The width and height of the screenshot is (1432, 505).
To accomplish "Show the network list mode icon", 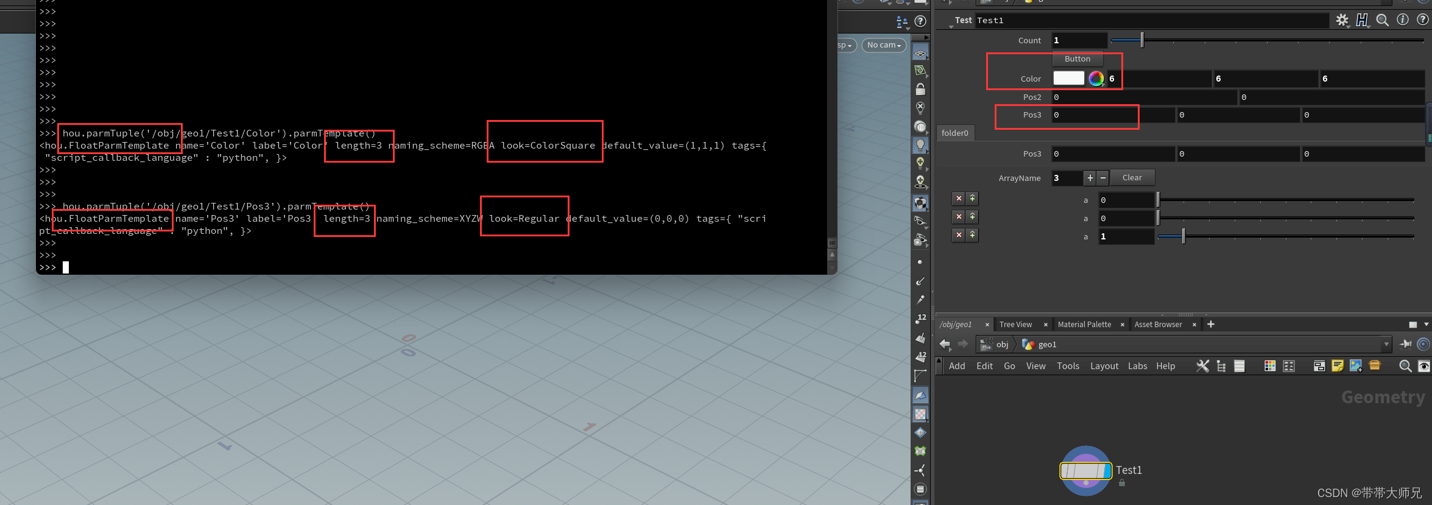I will pos(1239,366).
